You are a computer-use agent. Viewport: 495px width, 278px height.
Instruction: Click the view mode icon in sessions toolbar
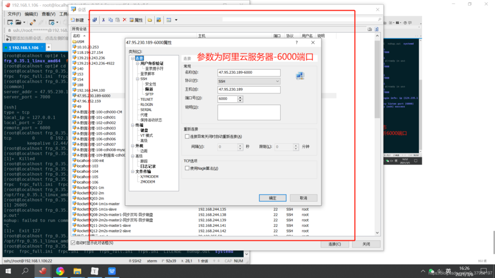click(x=169, y=20)
